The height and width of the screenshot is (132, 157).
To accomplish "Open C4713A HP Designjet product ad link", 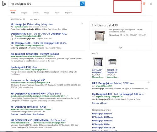I will tap(98, 71).
